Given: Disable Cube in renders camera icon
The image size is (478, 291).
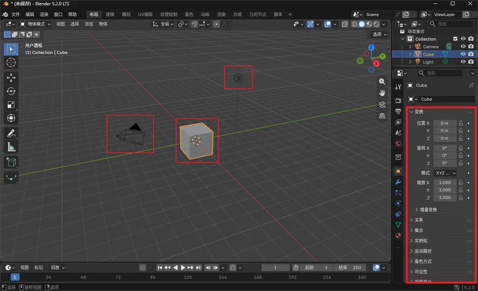Looking at the screenshot, I should [471, 54].
